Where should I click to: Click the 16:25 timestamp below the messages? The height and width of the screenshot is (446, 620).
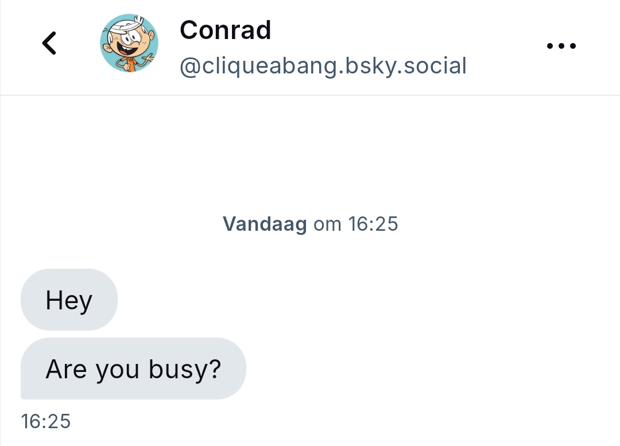45,421
